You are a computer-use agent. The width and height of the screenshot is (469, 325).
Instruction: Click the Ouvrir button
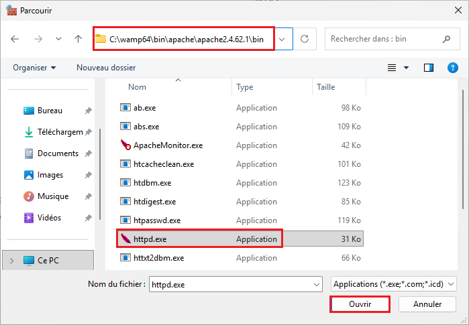[360, 304]
